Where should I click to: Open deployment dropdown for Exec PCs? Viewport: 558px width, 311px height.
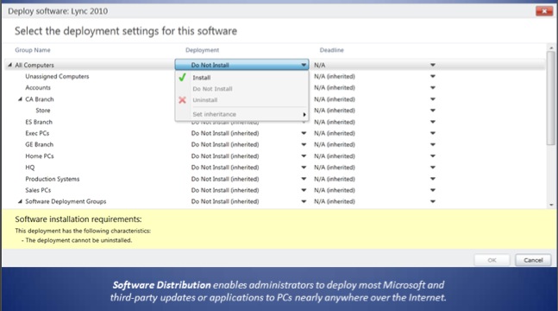coord(304,133)
